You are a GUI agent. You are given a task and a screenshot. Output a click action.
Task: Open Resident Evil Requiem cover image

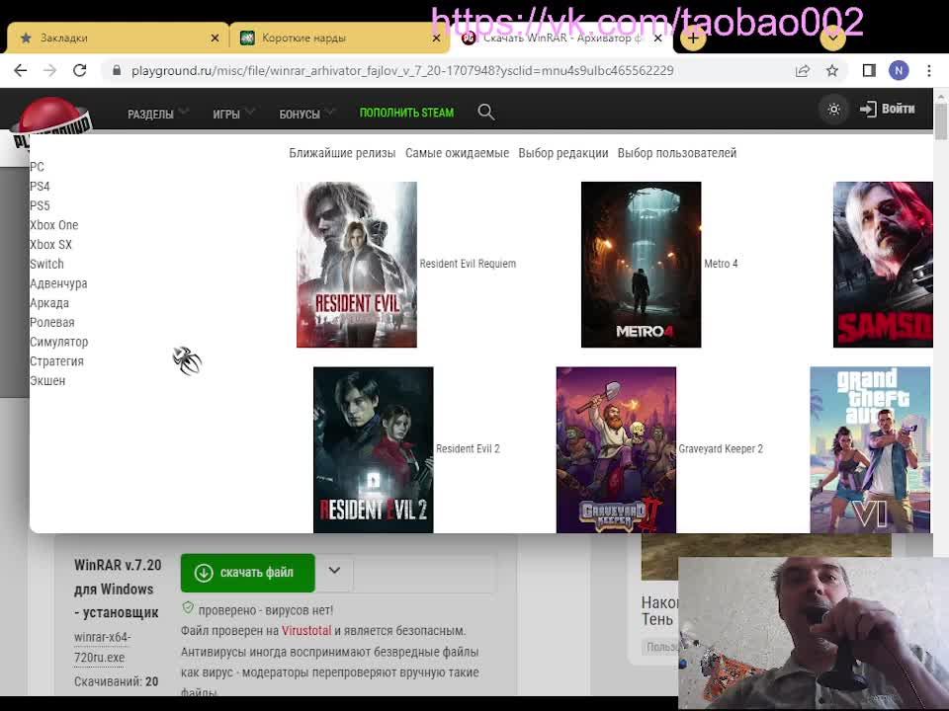pyautogui.click(x=357, y=265)
